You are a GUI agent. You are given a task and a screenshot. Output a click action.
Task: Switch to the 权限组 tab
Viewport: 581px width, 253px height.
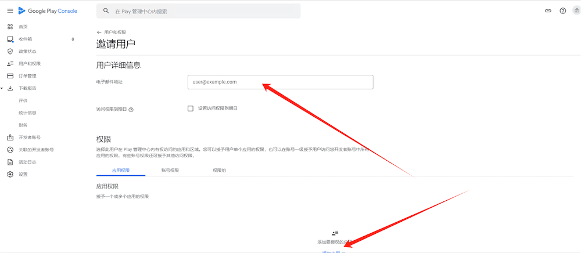[219, 170]
